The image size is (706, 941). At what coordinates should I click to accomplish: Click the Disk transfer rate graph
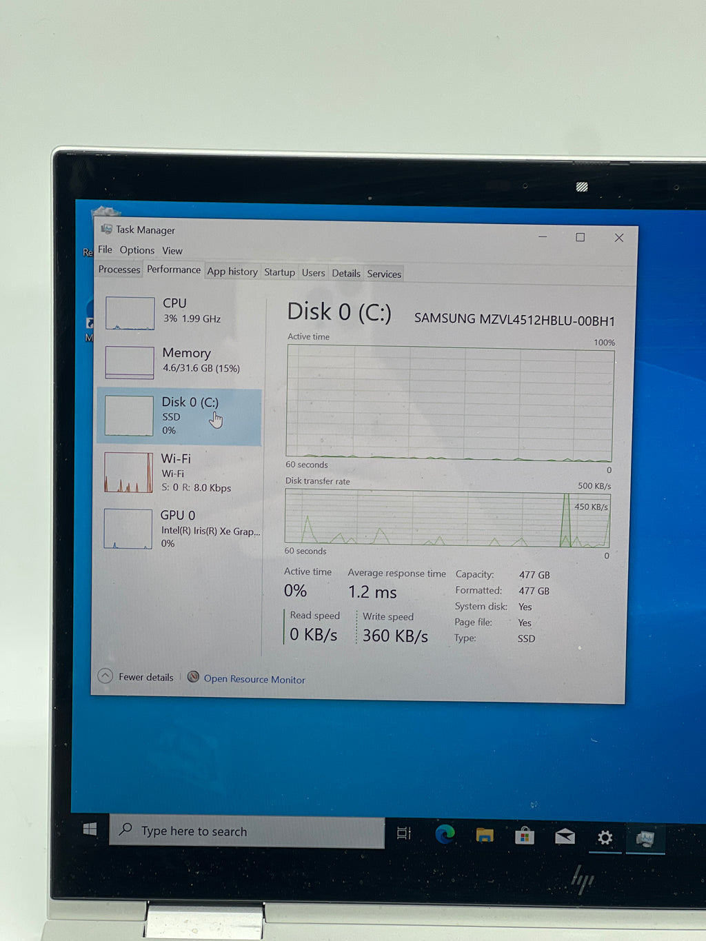[447, 519]
